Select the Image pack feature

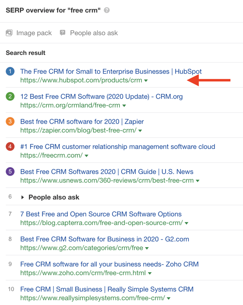coord(34,33)
